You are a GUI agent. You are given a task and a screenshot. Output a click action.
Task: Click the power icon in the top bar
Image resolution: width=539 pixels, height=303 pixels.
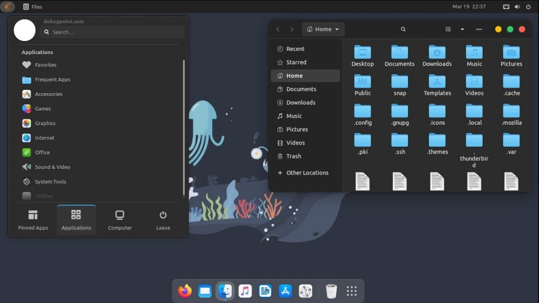[x=530, y=7]
